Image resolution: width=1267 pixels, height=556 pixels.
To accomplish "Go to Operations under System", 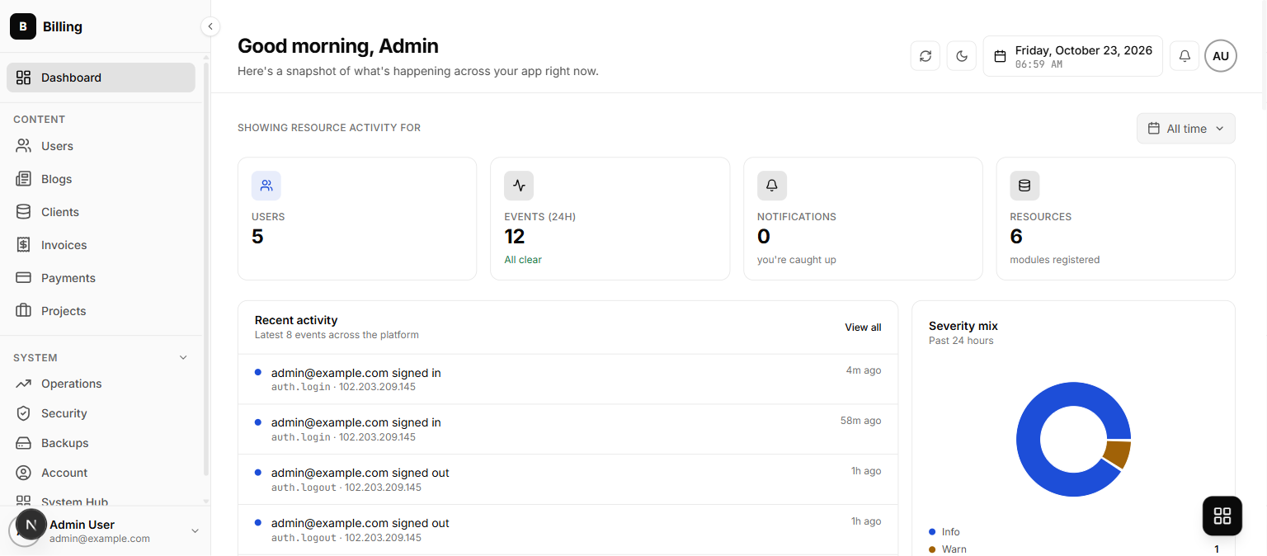I will pyautogui.click(x=101, y=384).
